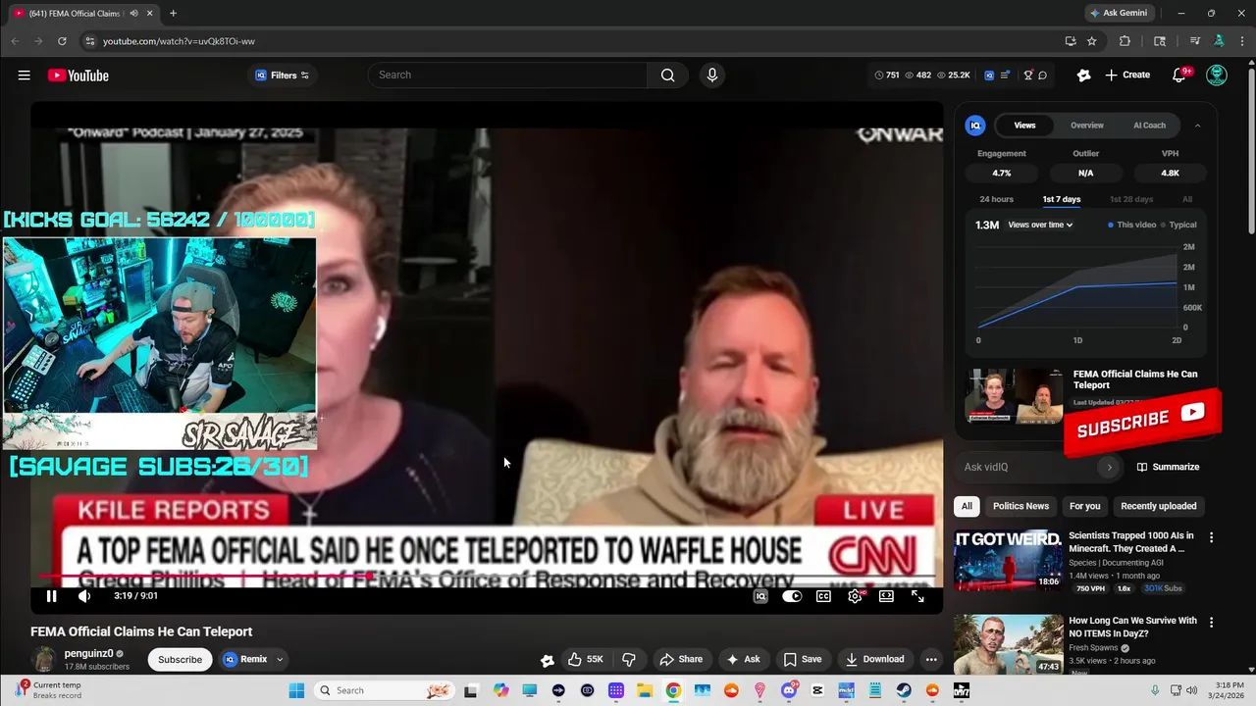Open the YouTube guide hamburger menu
This screenshot has width=1256, height=706.
tap(24, 76)
